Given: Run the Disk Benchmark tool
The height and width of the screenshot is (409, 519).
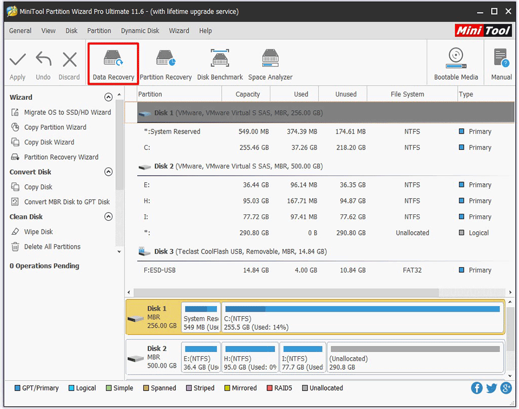Looking at the screenshot, I should pos(220,65).
